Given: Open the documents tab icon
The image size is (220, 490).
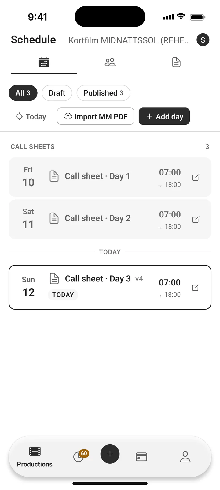Looking at the screenshot, I should 176,62.
